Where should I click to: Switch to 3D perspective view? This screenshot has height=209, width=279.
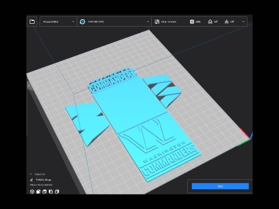point(32,192)
